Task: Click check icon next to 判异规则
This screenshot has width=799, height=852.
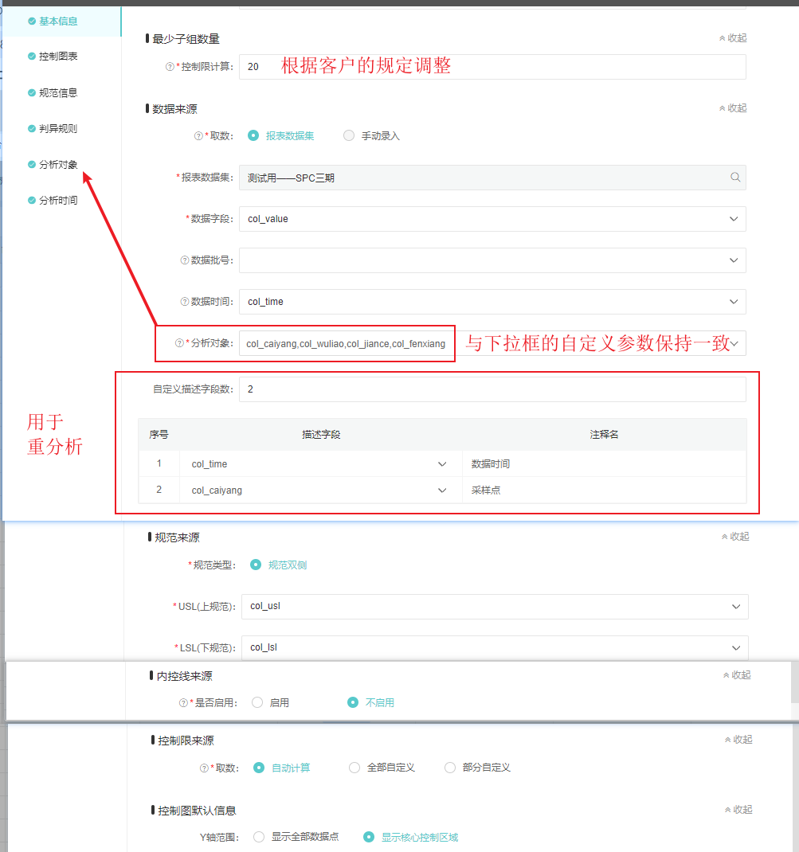Action: pos(32,129)
